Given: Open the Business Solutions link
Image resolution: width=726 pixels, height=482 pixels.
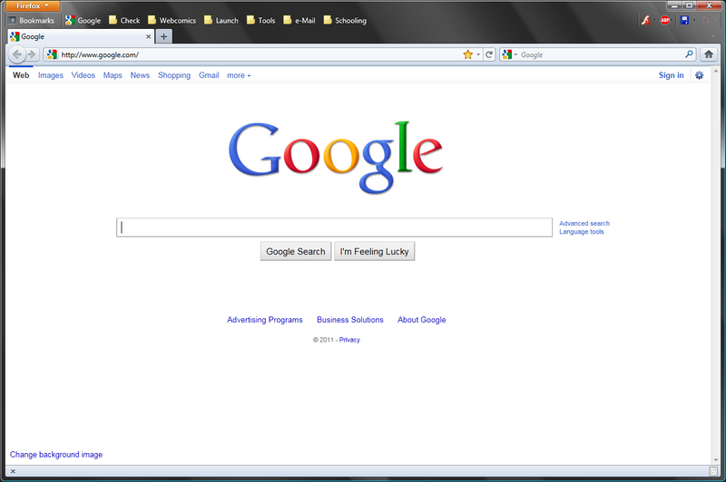Looking at the screenshot, I should (x=350, y=319).
